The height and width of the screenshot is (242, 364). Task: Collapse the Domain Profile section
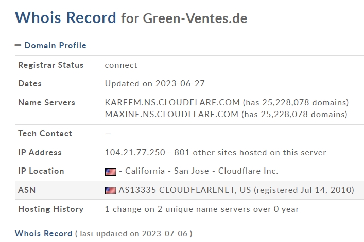[x=50, y=45]
